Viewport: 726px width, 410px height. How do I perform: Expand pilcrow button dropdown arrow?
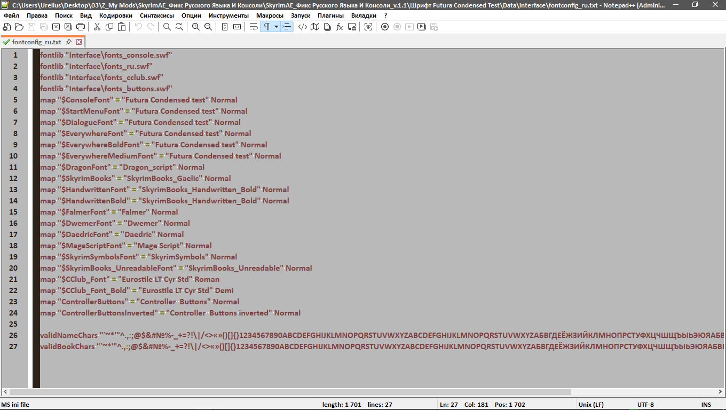[276, 27]
